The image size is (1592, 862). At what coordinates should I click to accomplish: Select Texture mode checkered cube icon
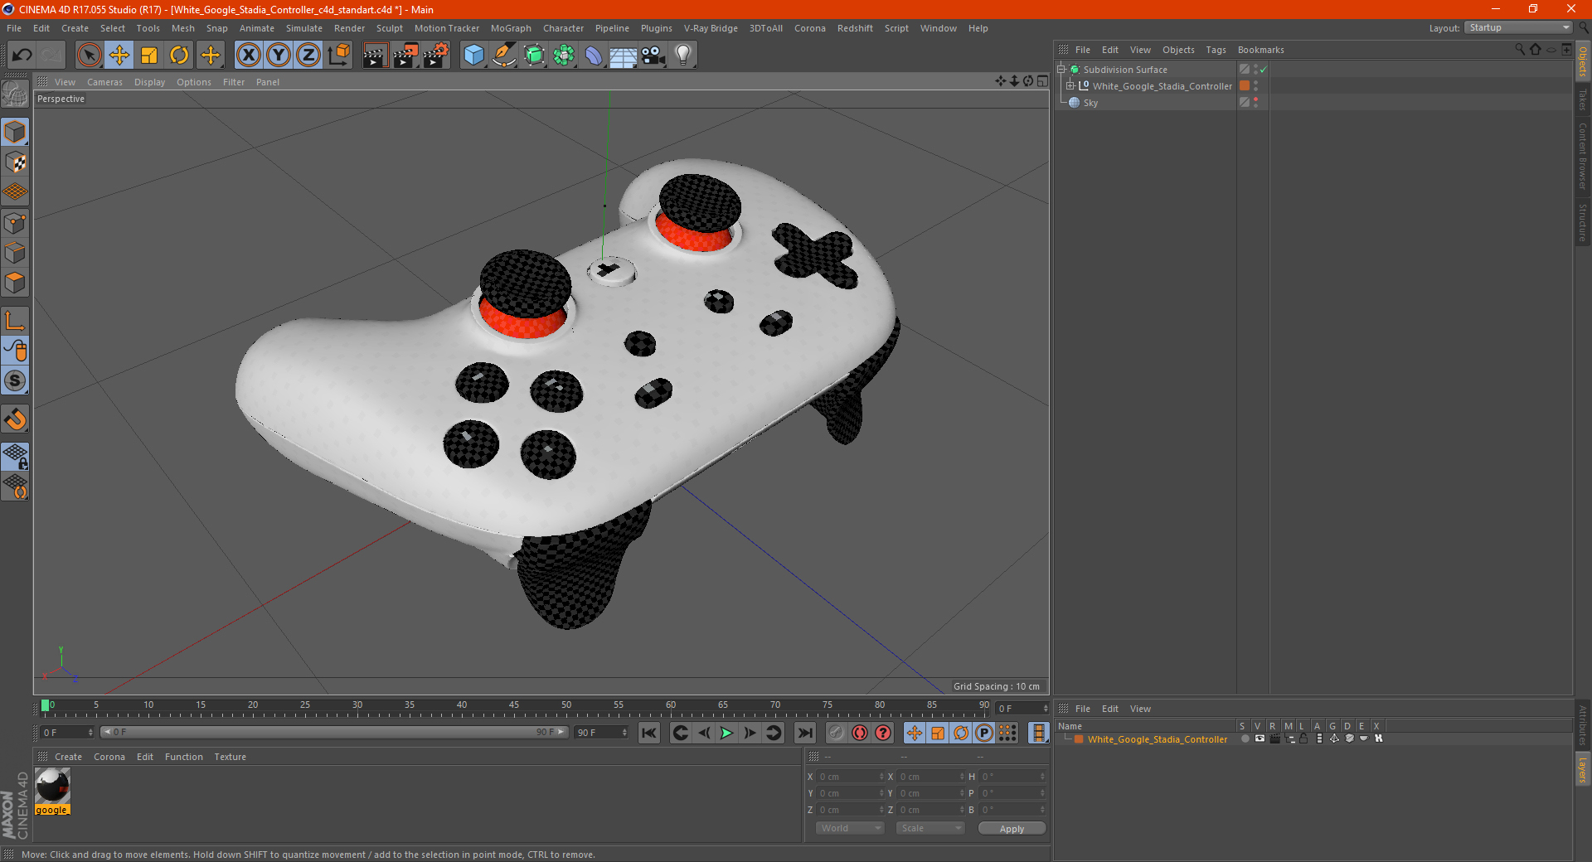[x=15, y=162]
